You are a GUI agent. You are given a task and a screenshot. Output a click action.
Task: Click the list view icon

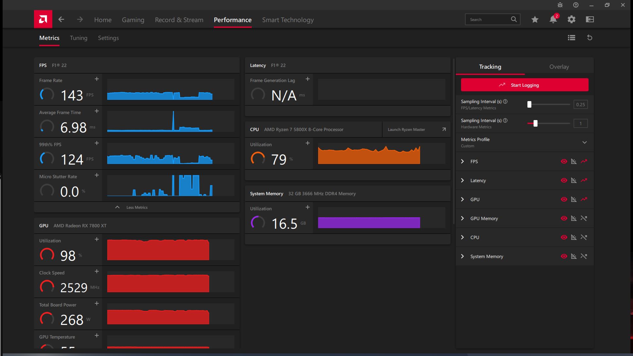pos(572,38)
